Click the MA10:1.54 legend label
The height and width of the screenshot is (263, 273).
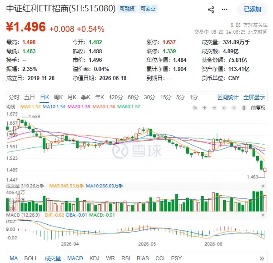[54, 106]
